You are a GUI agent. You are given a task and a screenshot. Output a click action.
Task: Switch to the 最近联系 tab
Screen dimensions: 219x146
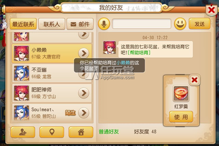click(x=23, y=24)
